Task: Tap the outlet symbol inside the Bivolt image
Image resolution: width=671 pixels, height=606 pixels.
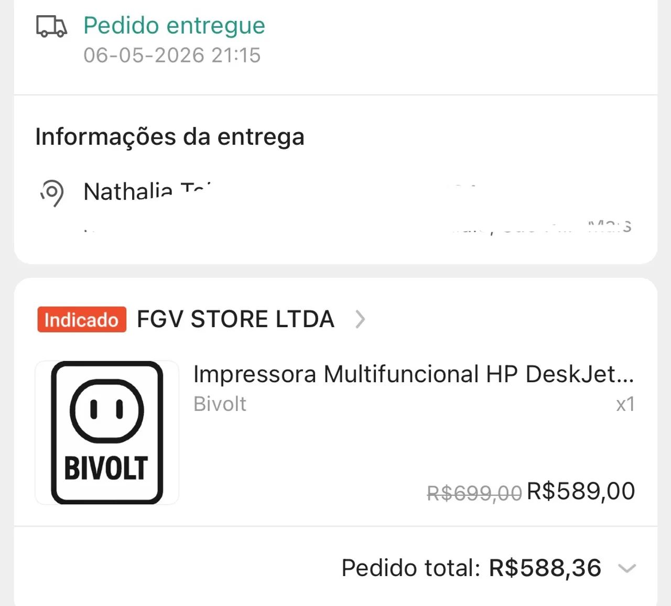Action: coord(107,410)
